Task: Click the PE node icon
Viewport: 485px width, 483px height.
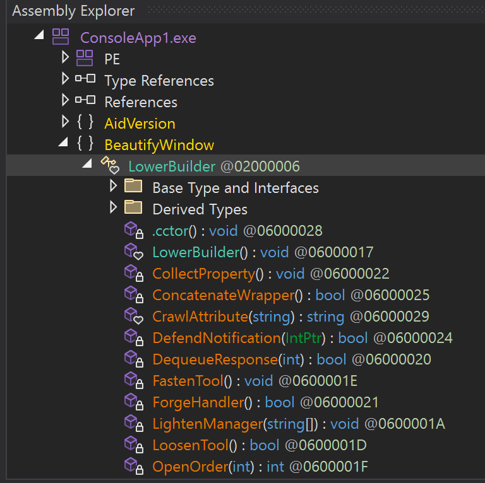Action: point(85,59)
